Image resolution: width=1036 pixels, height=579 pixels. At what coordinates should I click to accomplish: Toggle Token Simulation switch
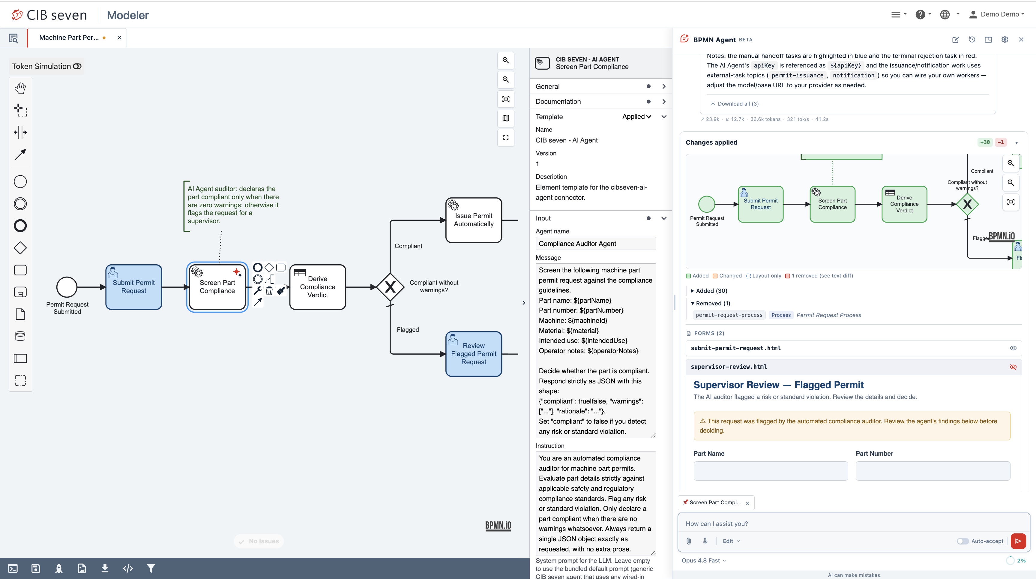[x=77, y=66]
